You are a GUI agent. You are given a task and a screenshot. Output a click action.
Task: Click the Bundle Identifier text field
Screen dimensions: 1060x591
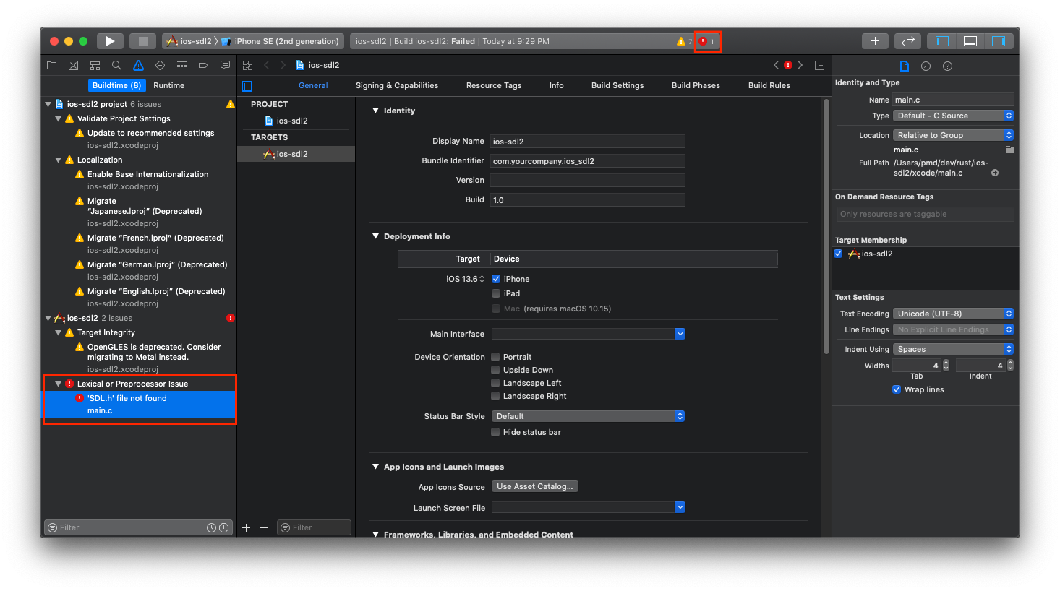coord(587,161)
